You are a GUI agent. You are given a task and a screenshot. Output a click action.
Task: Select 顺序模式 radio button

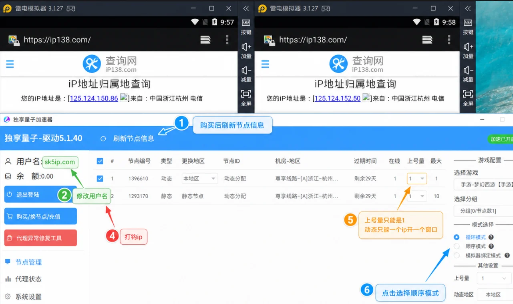pyautogui.click(x=457, y=246)
